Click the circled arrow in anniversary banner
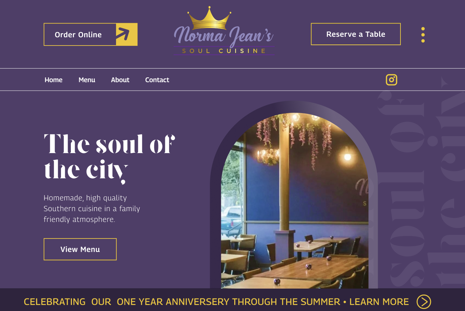The height and width of the screenshot is (311, 465). pos(424,302)
